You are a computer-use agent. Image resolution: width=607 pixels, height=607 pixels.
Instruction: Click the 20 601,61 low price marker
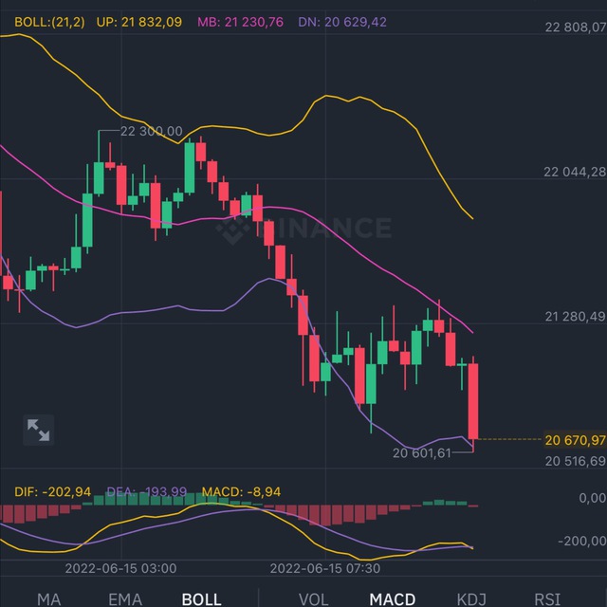(x=422, y=453)
